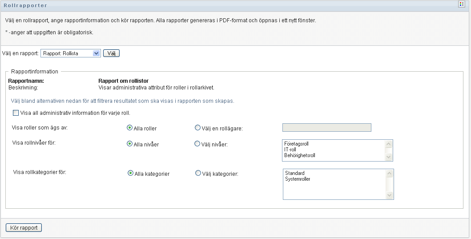Select 'Standard' in the categories list

click(x=294, y=173)
